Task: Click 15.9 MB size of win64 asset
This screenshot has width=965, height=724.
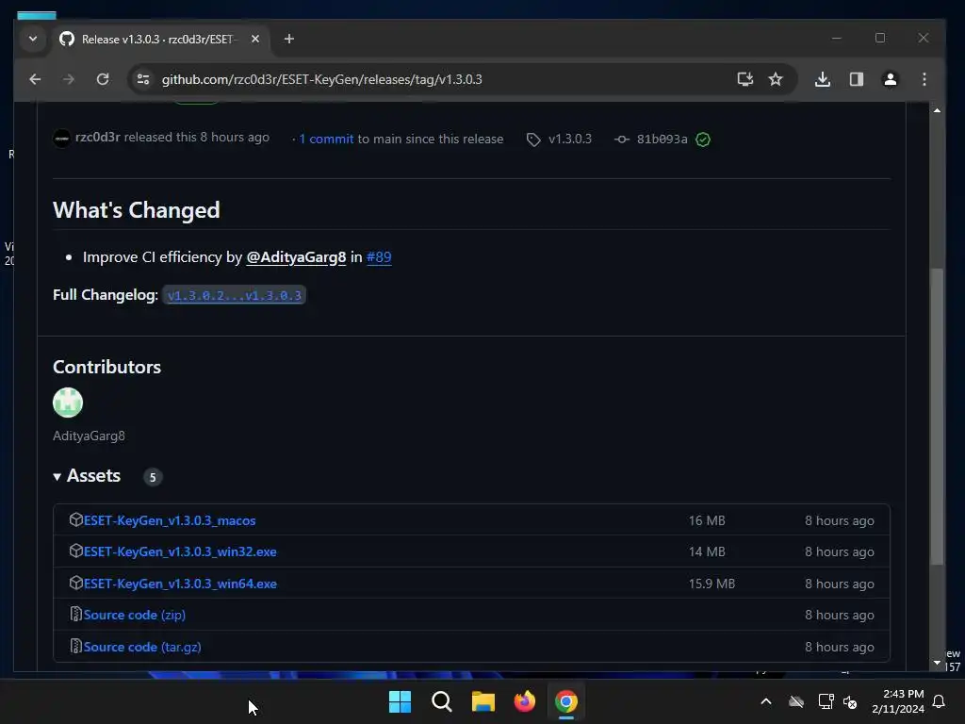Action: tap(712, 584)
